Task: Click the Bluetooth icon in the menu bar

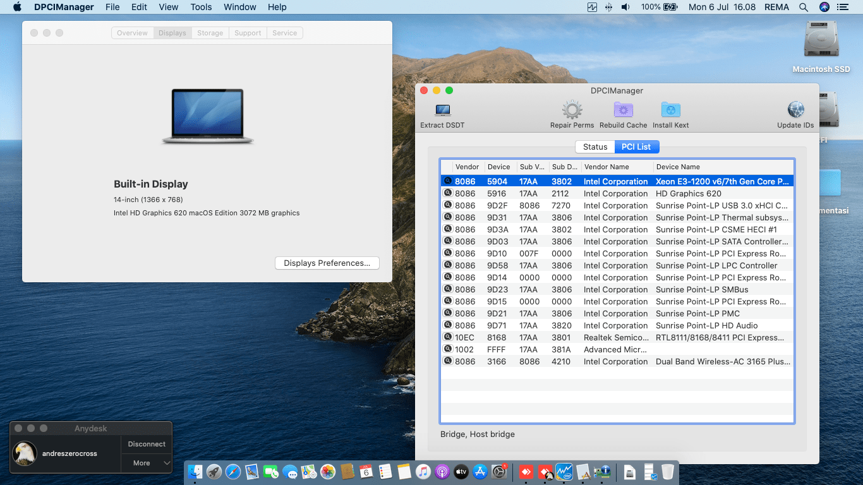Action: coord(608,7)
